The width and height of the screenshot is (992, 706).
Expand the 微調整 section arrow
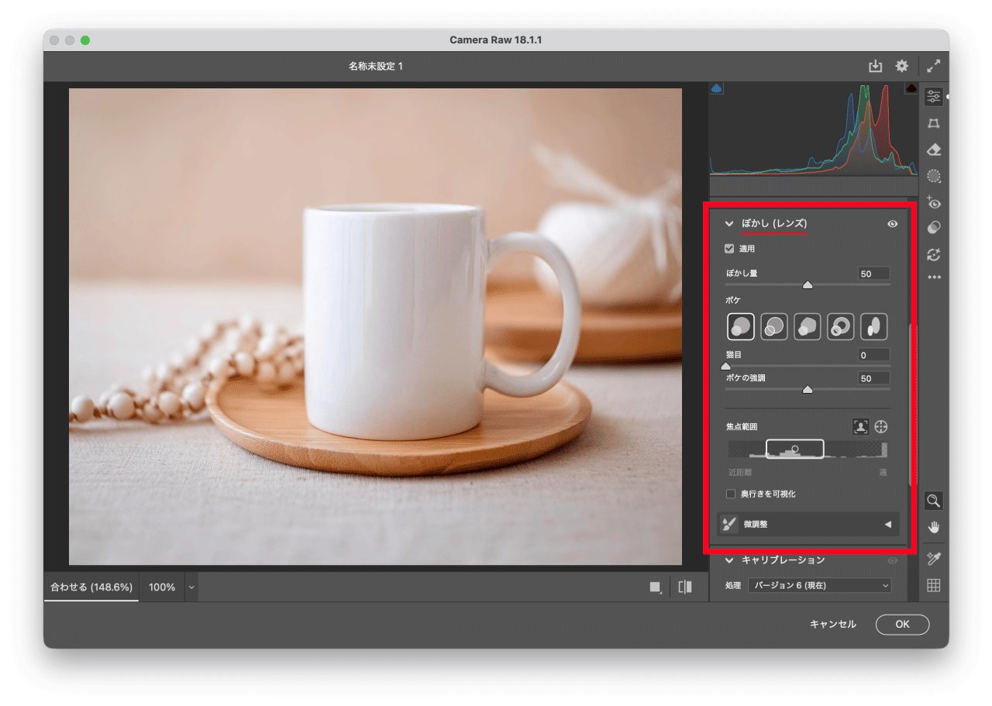point(888,525)
